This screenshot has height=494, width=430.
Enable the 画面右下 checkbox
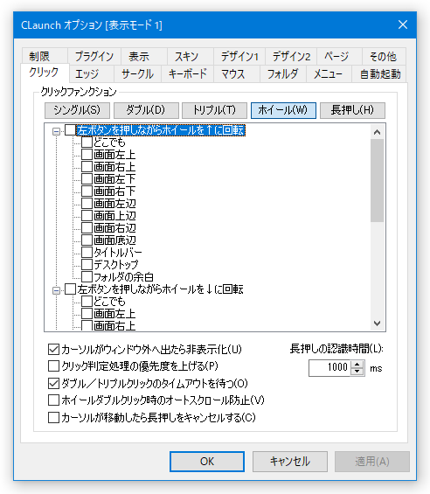click(87, 191)
